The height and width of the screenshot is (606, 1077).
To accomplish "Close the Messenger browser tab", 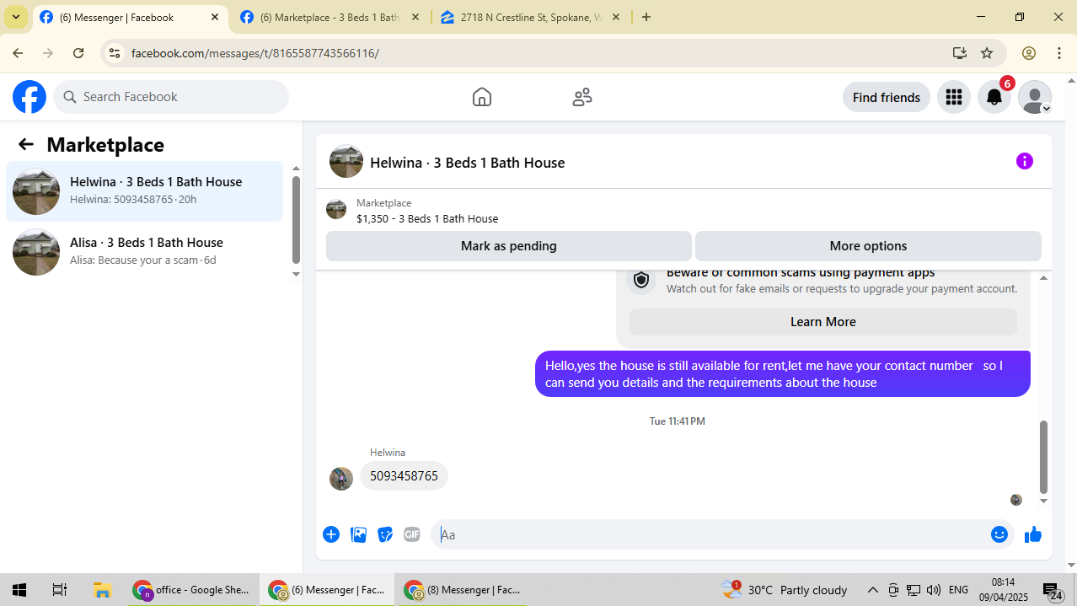I will (215, 17).
